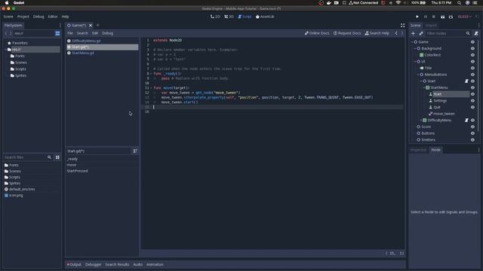Viewport: 483px width, 271px height.
Task: Open the script editor Search menu
Action: (x=82, y=33)
